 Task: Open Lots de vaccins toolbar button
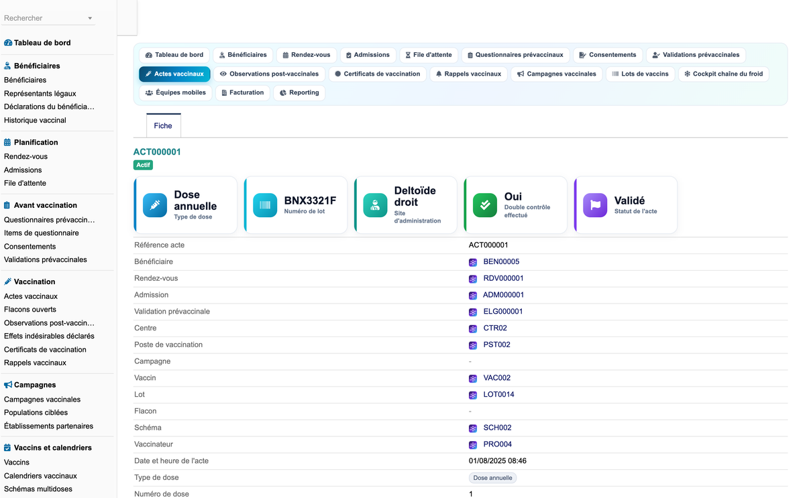coord(640,74)
